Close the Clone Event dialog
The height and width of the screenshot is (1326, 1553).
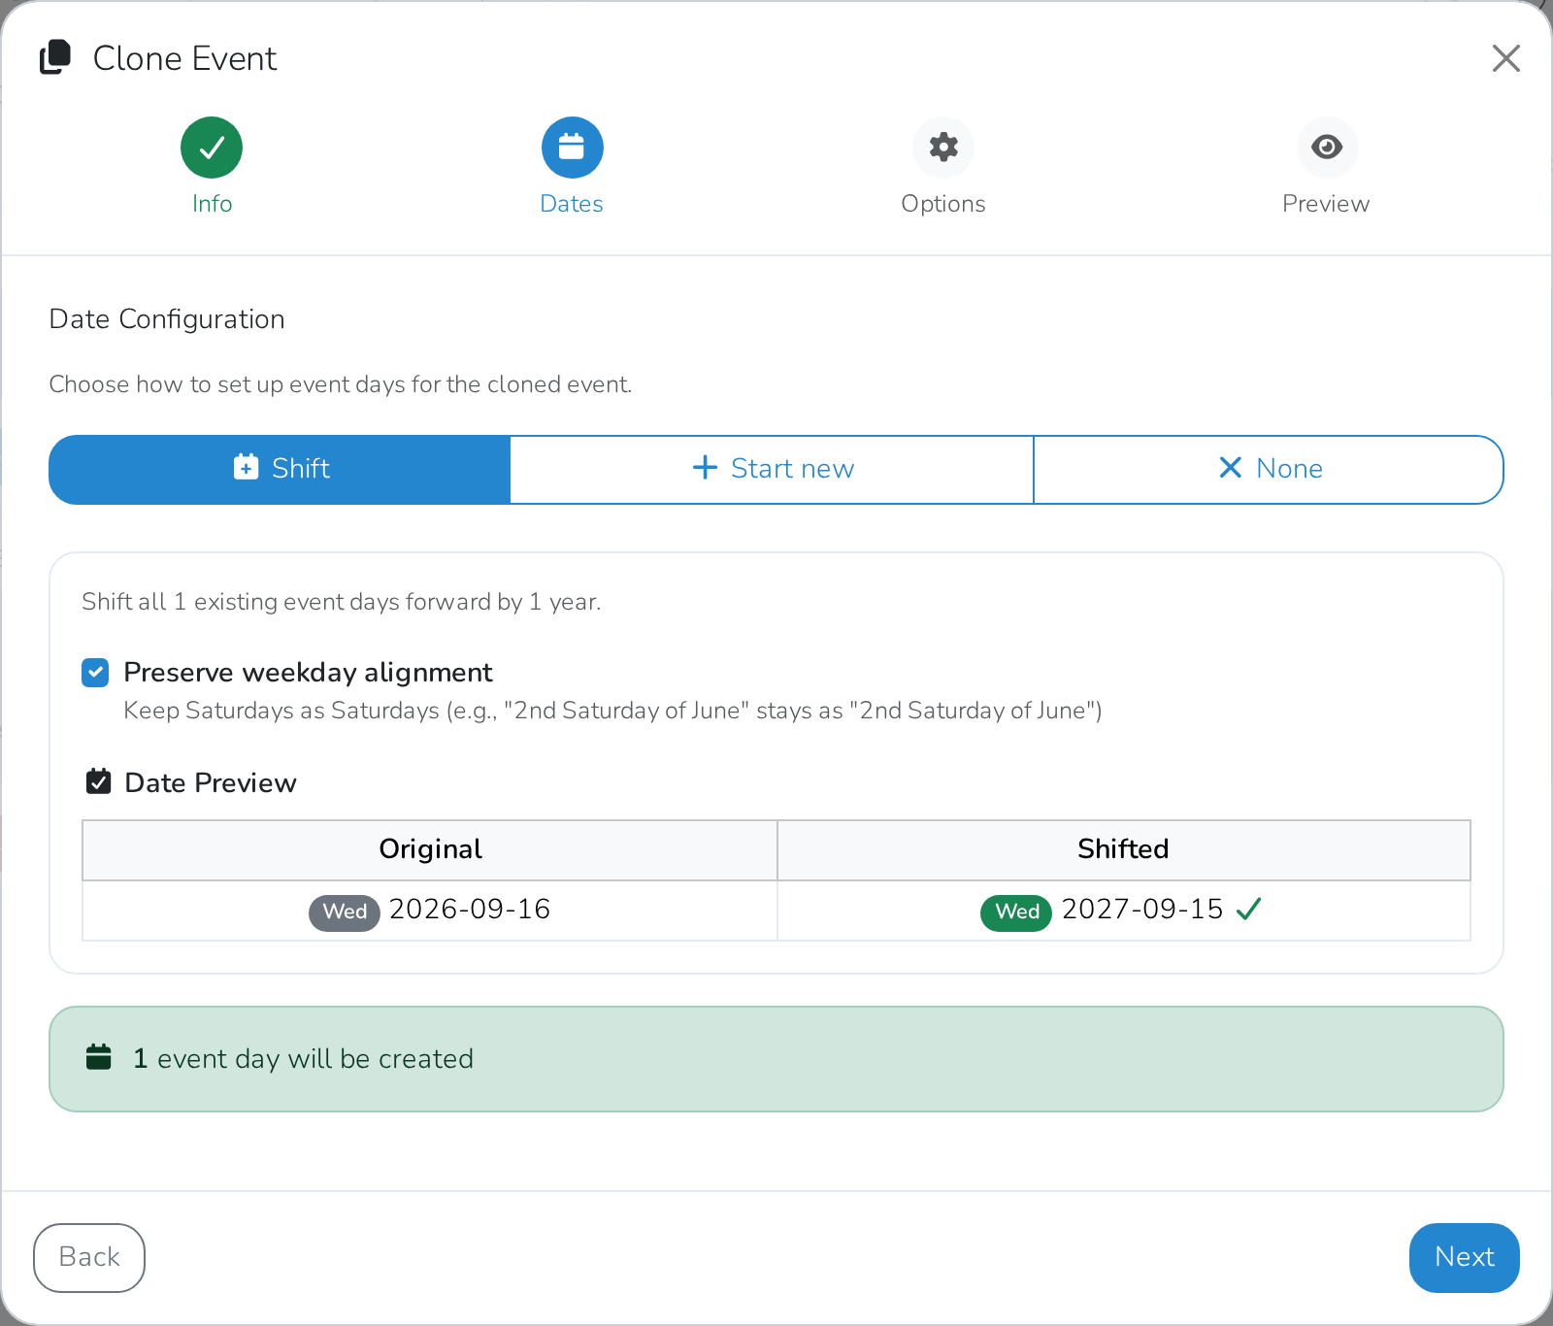(x=1506, y=58)
